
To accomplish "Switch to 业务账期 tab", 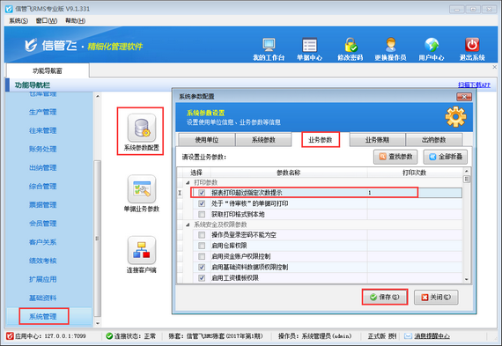I will 377,140.
